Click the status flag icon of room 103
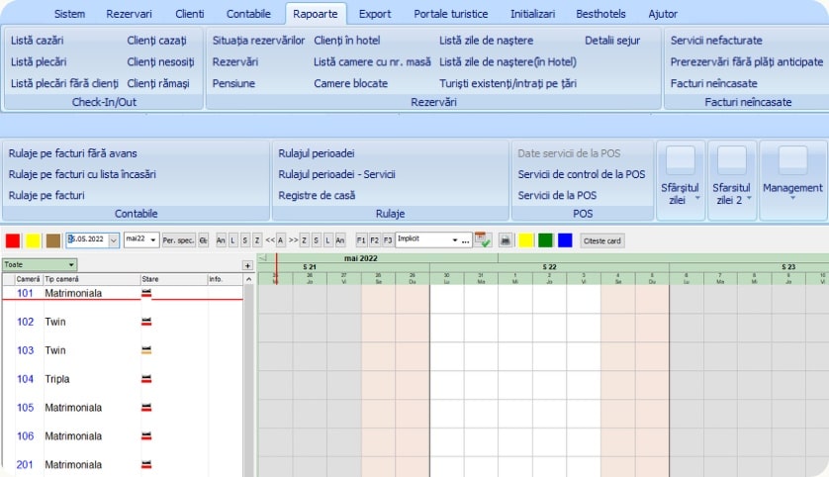The height and width of the screenshot is (477, 829). 146,350
